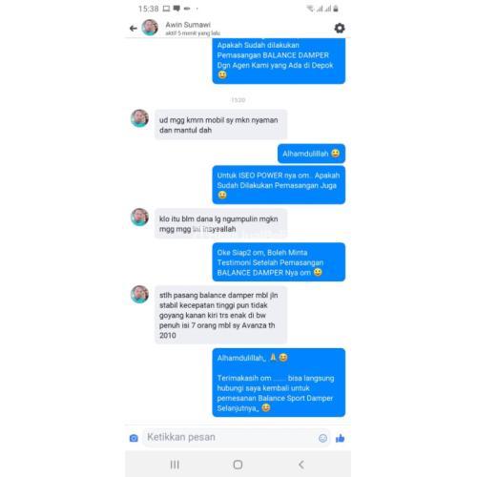The width and height of the screenshot is (477, 477).
Task: Select the 'Alhamdulillah' short blue bubble
Action: [x=311, y=154]
